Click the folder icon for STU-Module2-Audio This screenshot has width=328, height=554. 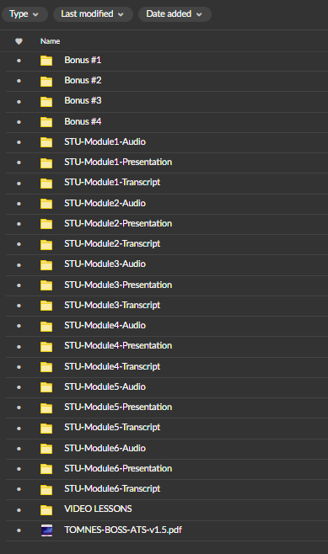tap(46, 204)
